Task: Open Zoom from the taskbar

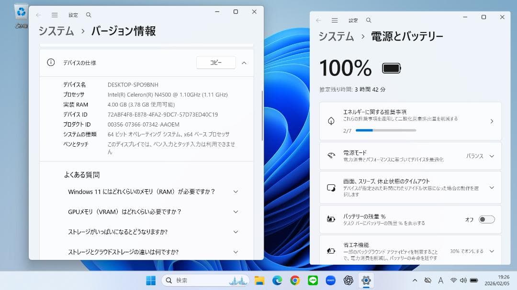Action: (331, 280)
